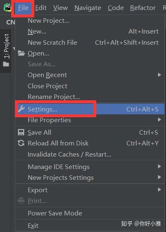166x232 pixels.
Task: Expand the File Properties submenu arrow
Action: point(159,120)
